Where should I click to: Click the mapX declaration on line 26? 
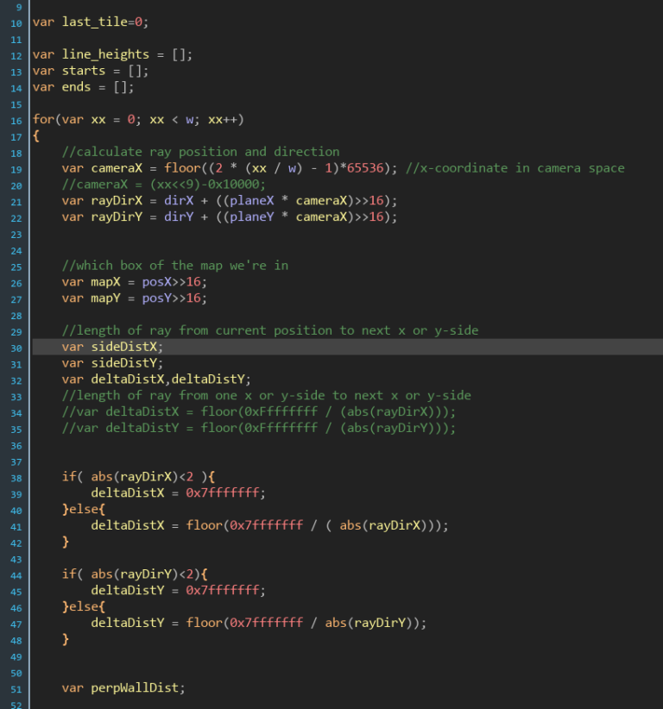[x=105, y=282]
